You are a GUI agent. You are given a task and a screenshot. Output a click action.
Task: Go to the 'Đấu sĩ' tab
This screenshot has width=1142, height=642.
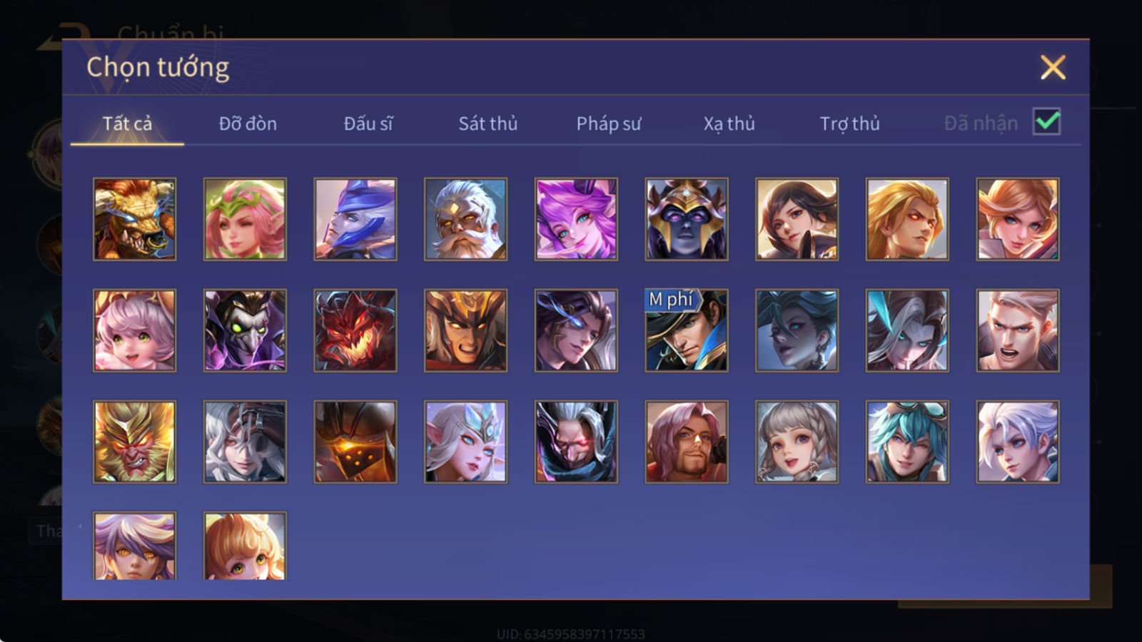(368, 123)
